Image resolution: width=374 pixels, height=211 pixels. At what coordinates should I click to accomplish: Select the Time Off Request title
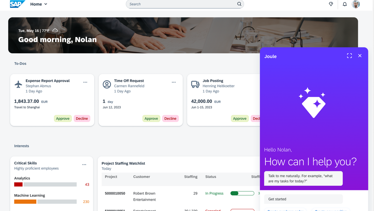(129, 81)
